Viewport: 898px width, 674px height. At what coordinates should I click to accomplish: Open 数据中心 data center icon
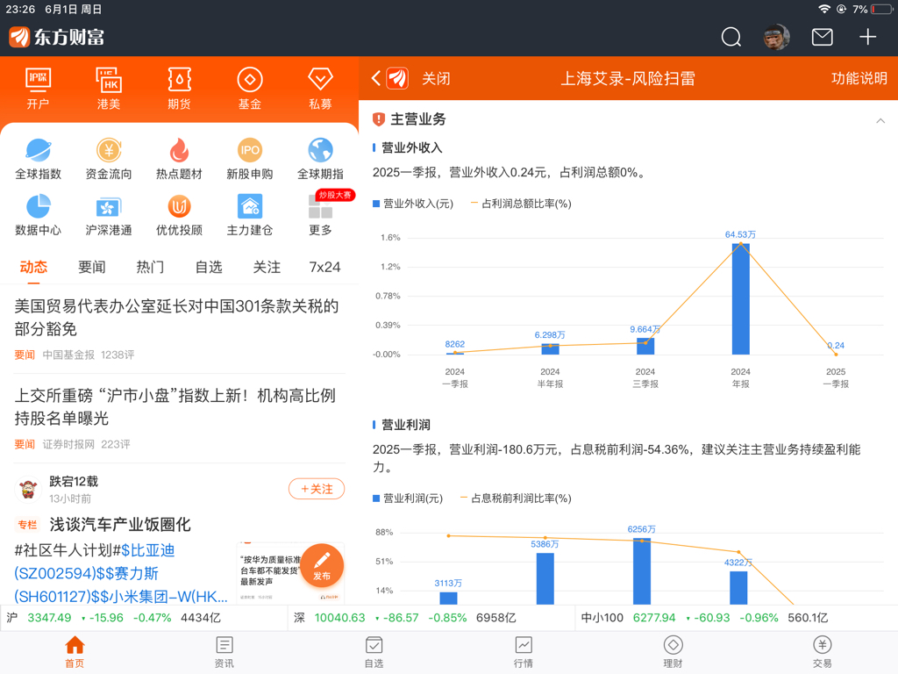[38, 215]
